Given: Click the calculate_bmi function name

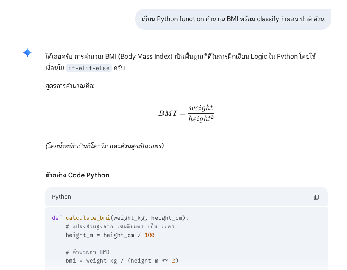Looking at the screenshot, I should 88,218.
